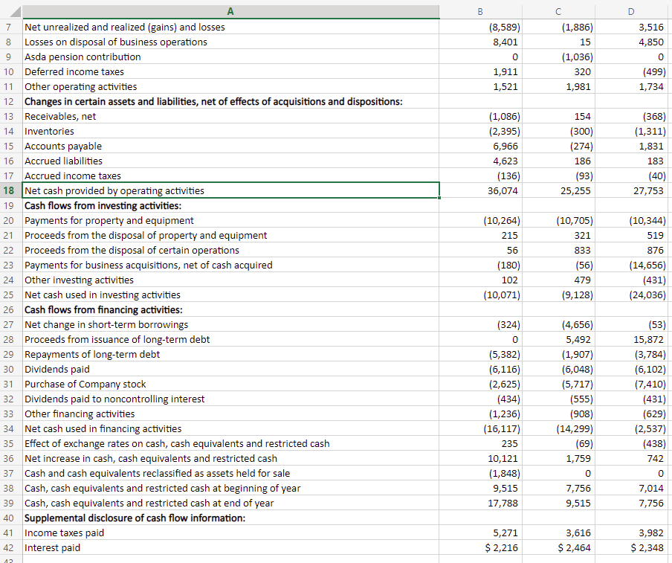Click the cell showing $ 2,216

[x=480, y=547]
